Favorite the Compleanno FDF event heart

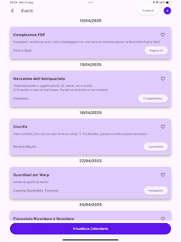point(163,35)
